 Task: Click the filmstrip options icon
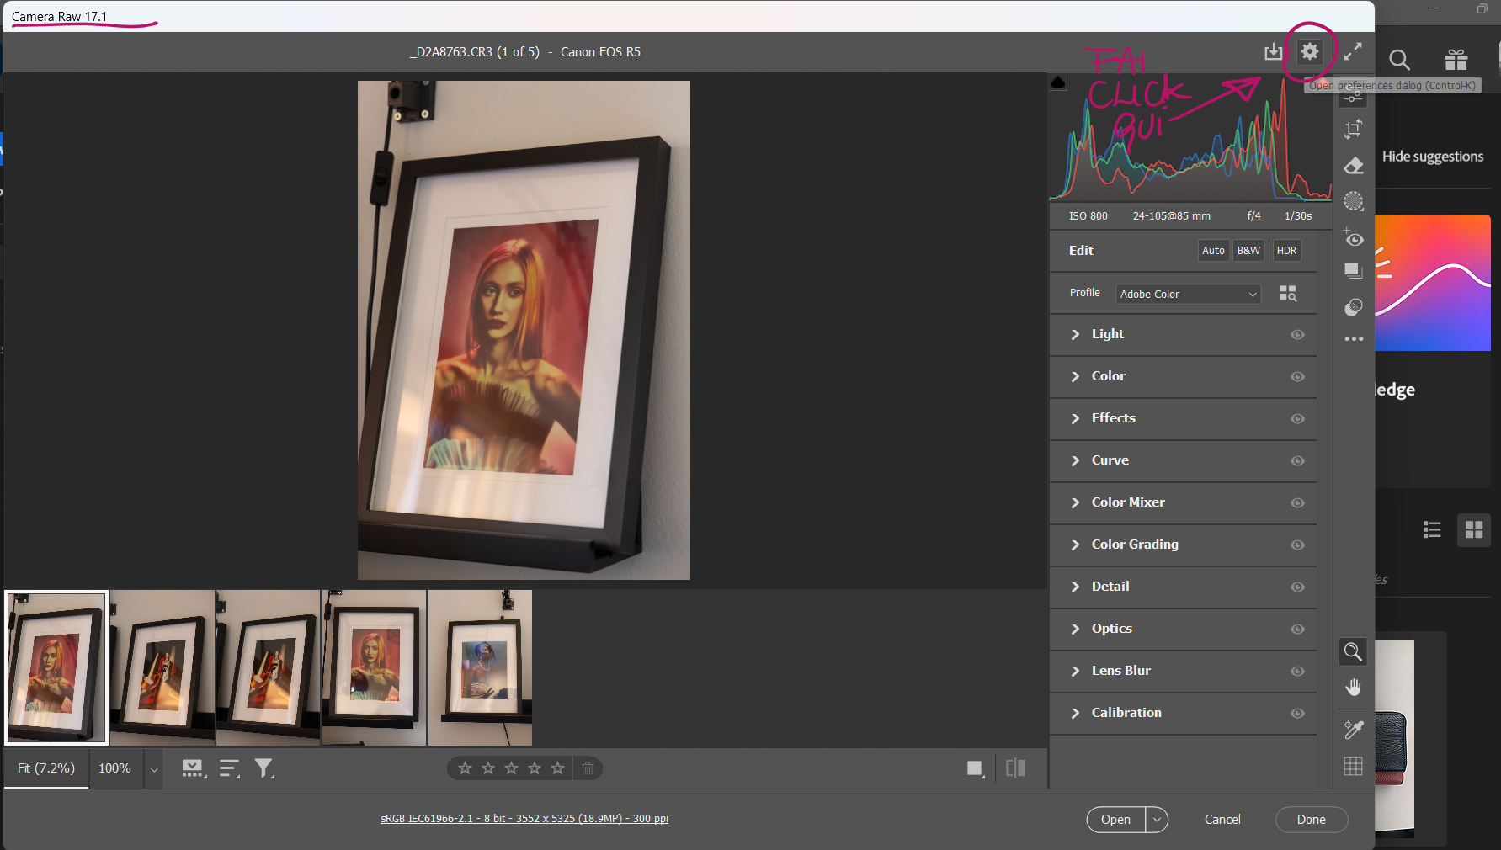194,768
